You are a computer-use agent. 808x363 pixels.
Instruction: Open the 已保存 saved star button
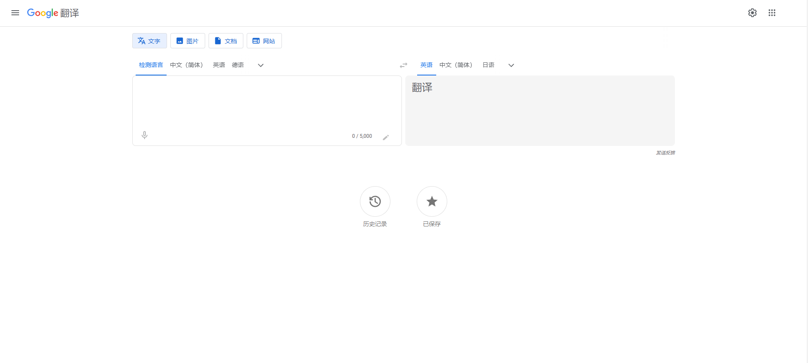pos(432,201)
